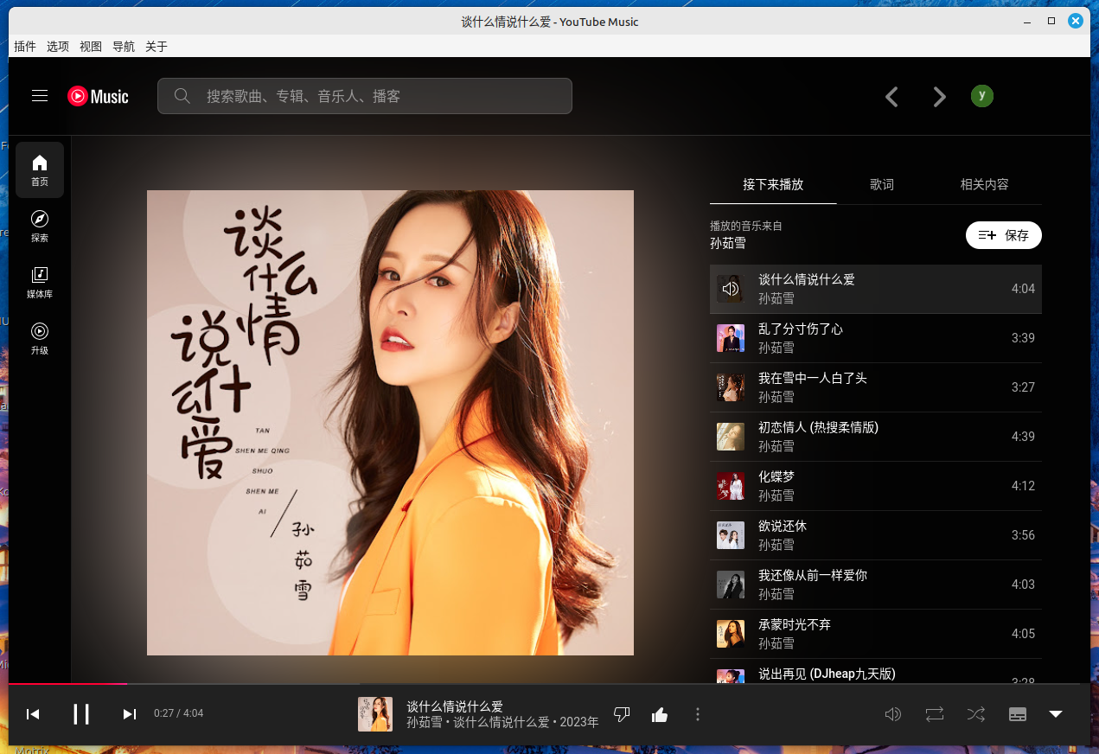The width and height of the screenshot is (1099, 754).
Task: Skip to the previous track
Action: click(x=33, y=713)
